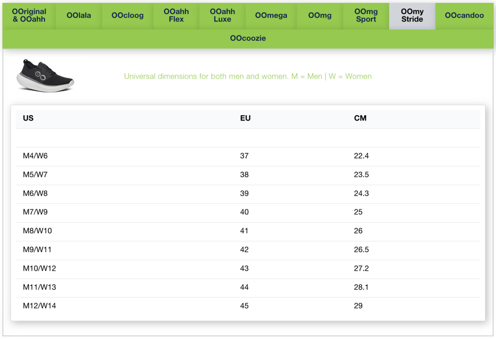Image resolution: width=496 pixels, height=339 pixels.
Task: Open the OOriginal & OOahh tab
Action: [29, 16]
